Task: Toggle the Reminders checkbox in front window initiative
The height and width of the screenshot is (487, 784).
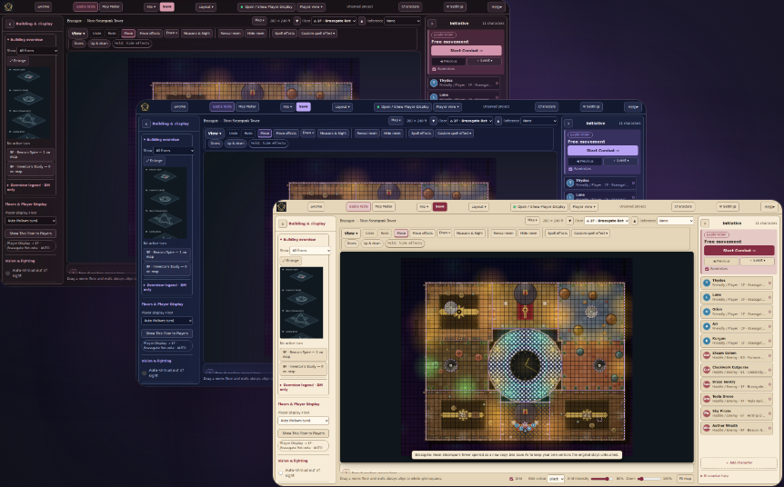Action: (707, 269)
